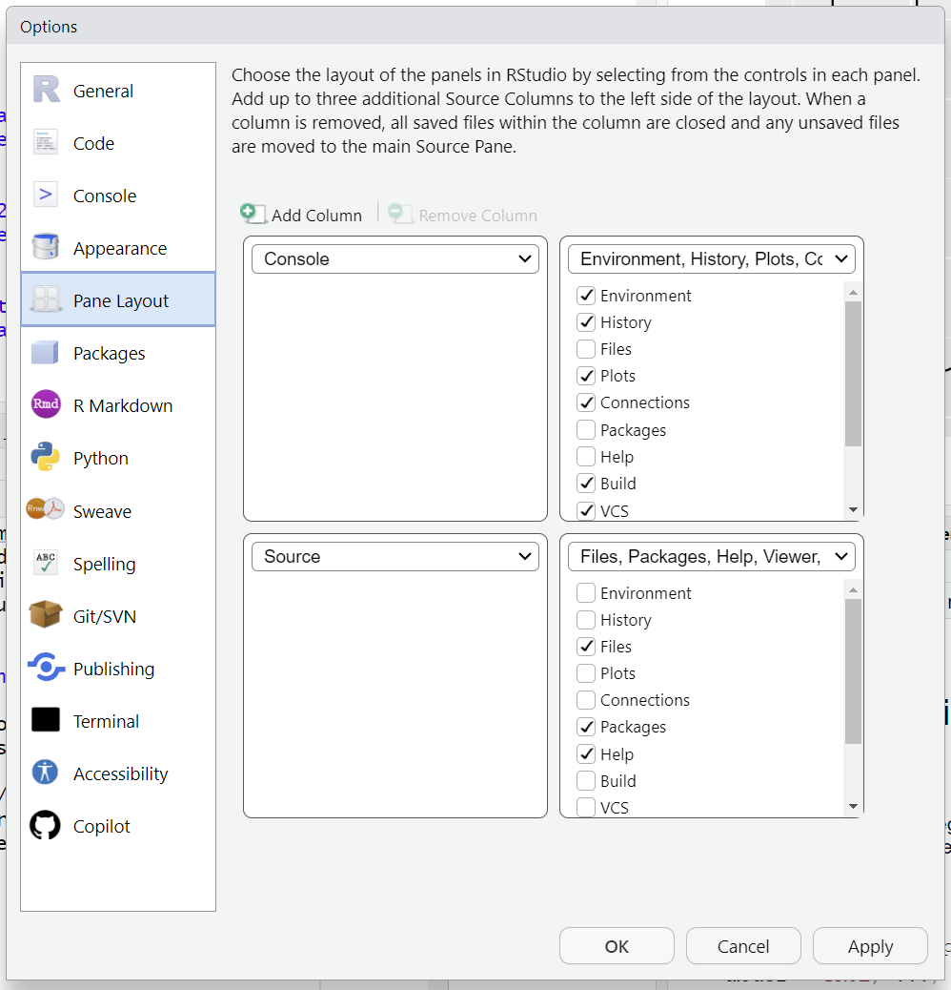Check Packages in the top-right pane
This screenshot has height=990, width=951.
click(586, 429)
